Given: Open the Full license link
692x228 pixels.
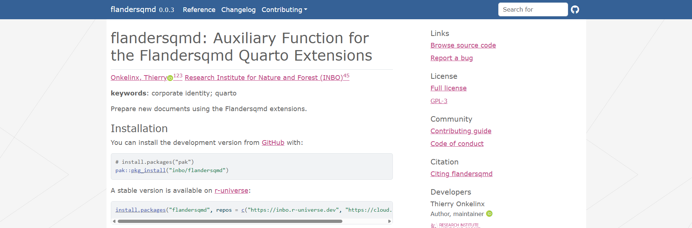Looking at the screenshot, I should (x=448, y=88).
